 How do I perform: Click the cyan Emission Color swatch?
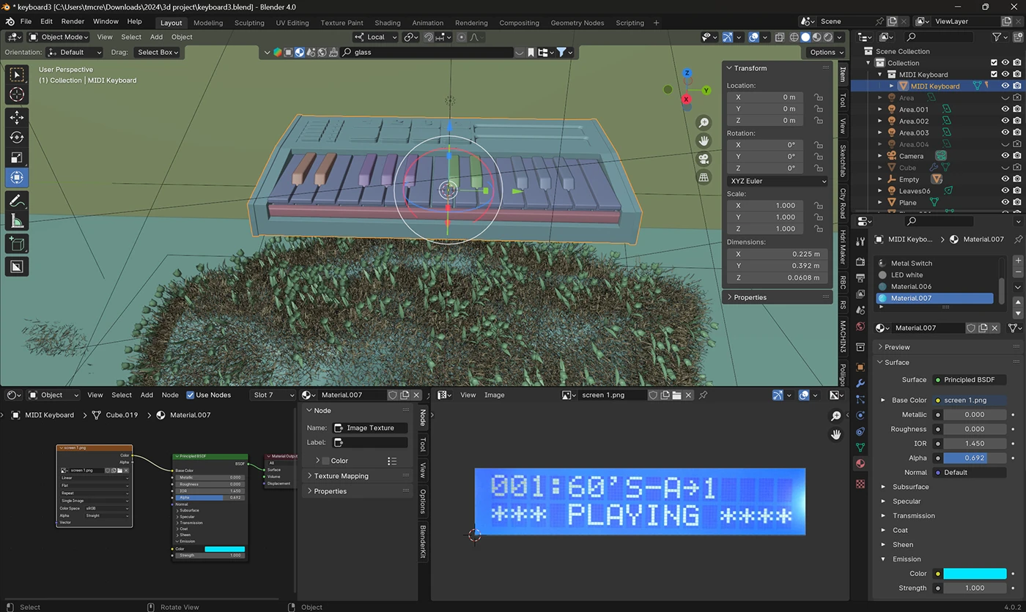975,574
